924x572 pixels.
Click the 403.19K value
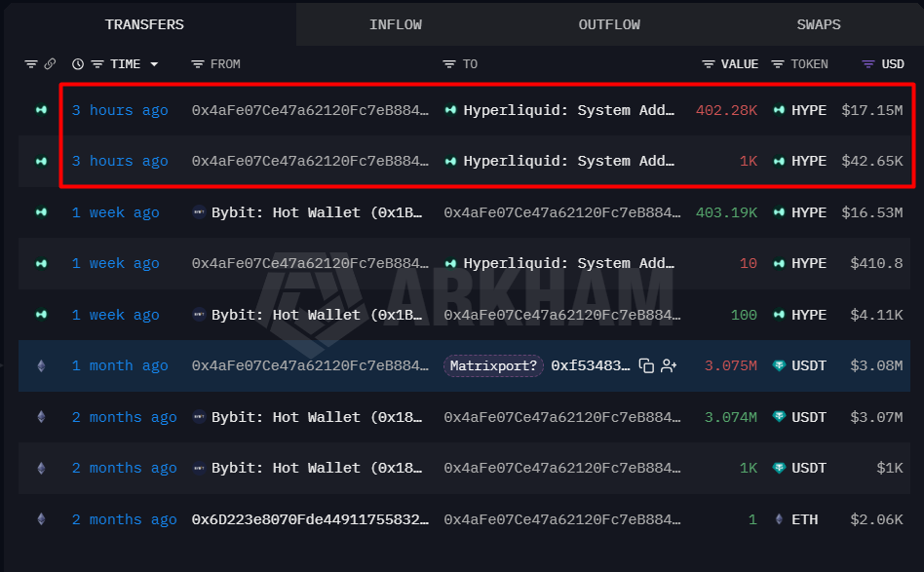tap(726, 212)
